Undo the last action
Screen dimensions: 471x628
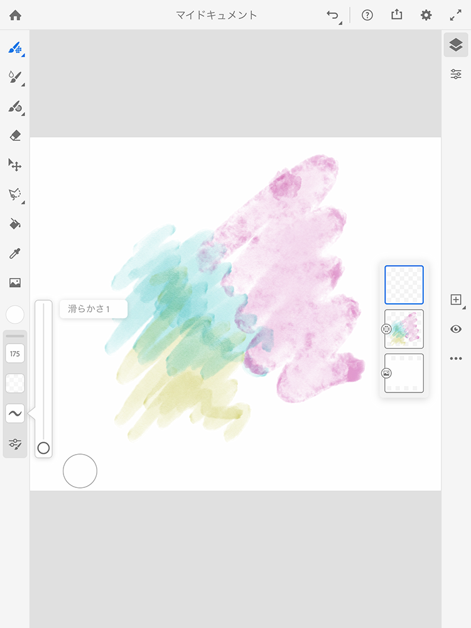click(x=333, y=15)
